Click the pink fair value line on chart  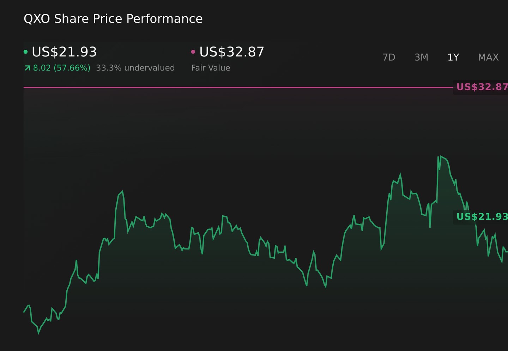pyautogui.click(x=238, y=87)
